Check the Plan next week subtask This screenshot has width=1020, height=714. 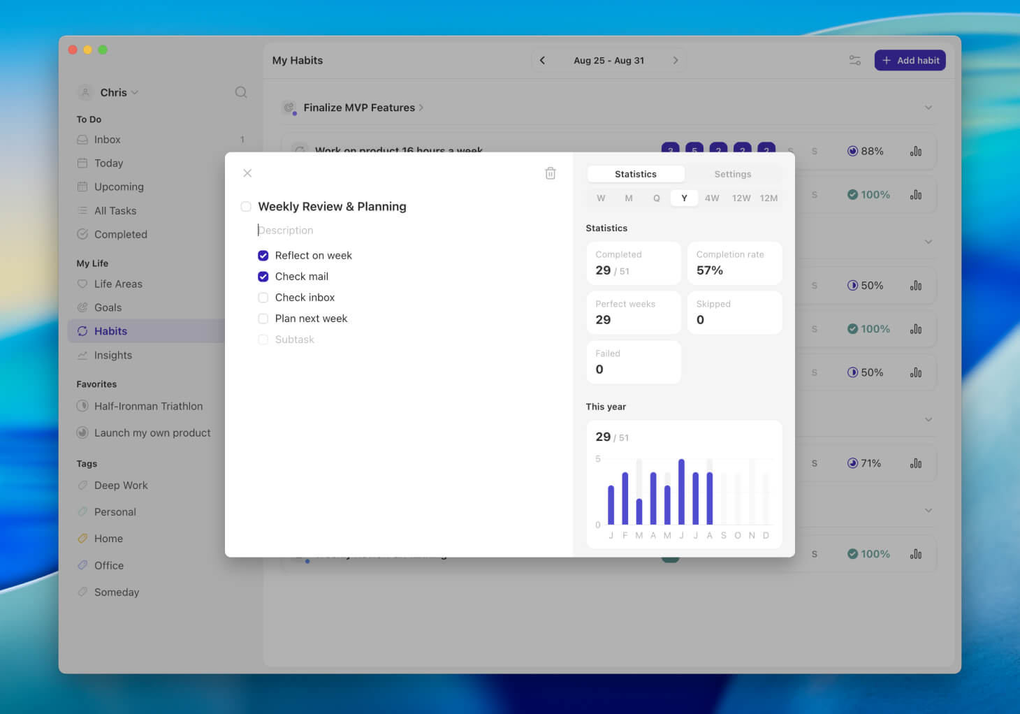click(263, 319)
